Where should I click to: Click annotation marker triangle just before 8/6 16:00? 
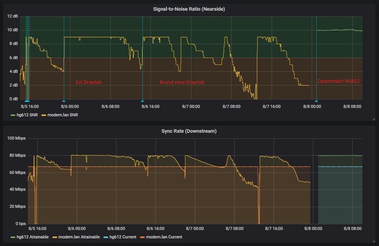point(143,101)
